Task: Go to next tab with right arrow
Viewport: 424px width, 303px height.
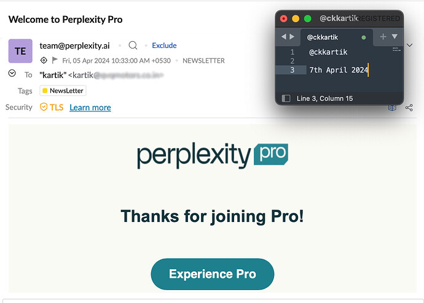Action: point(292,37)
